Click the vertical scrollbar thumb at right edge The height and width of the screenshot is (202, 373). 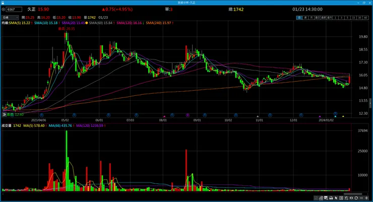370,103
